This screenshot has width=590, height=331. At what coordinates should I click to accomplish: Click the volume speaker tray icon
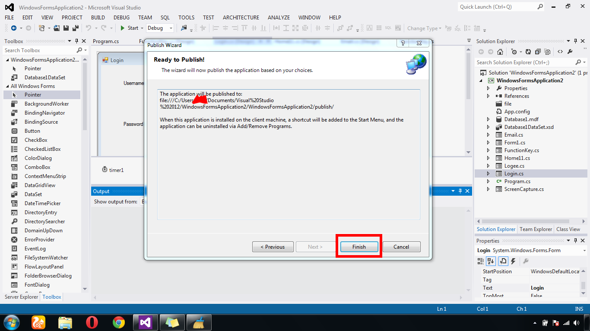[577, 323]
